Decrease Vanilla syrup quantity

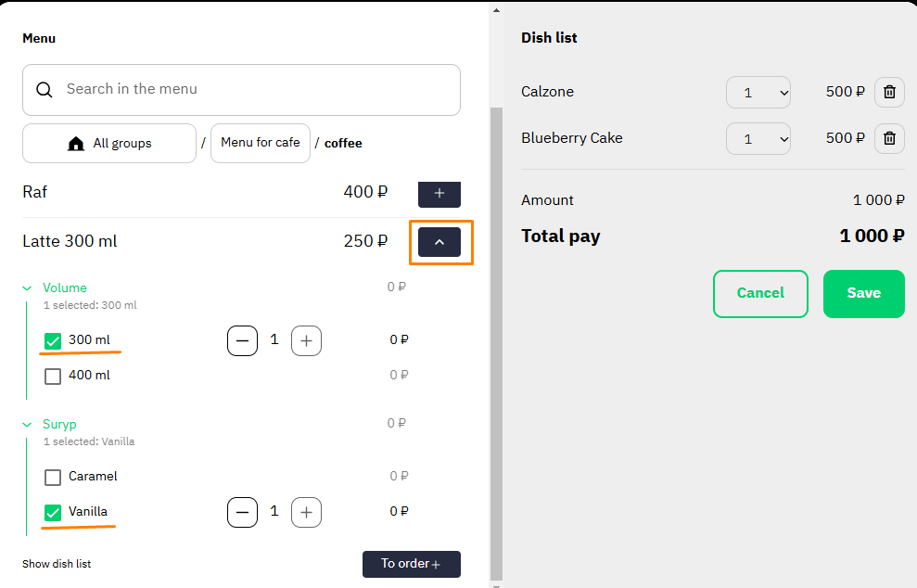(x=242, y=512)
